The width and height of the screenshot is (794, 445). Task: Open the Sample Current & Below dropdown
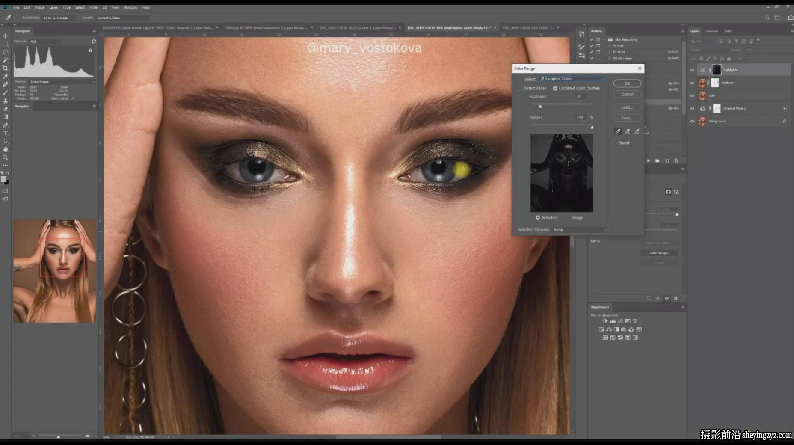coord(124,18)
